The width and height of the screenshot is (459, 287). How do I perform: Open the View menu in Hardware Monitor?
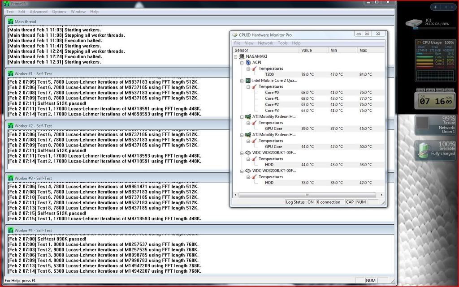(x=249, y=43)
